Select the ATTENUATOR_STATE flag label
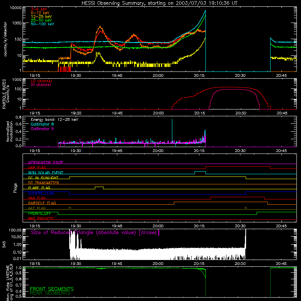The width and height of the screenshot is (301, 301). point(46,163)
